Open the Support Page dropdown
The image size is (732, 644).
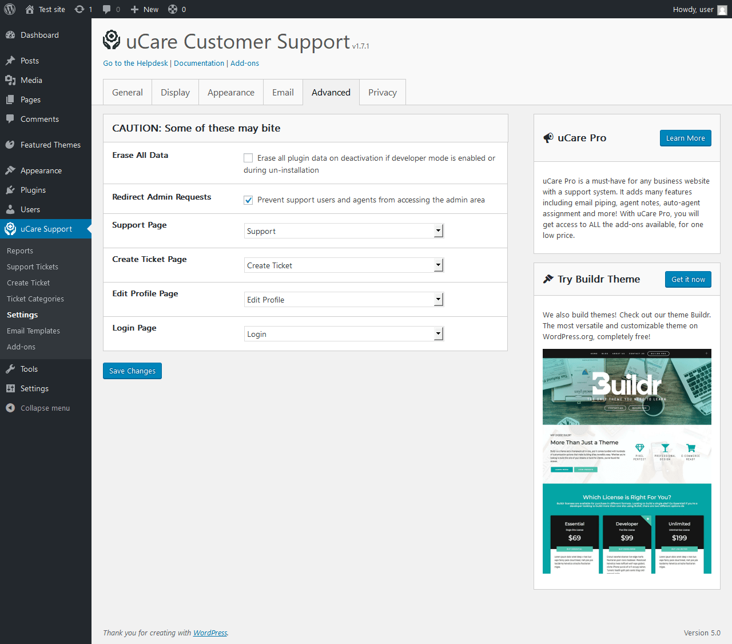point(344,231)
